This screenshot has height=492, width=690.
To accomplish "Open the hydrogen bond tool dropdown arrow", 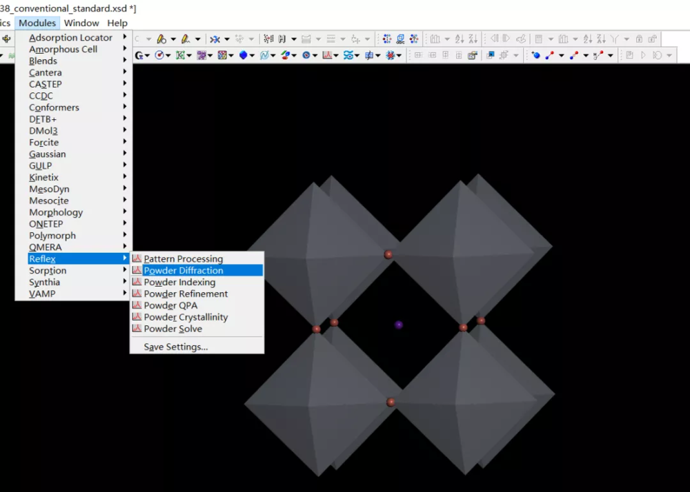I will coord(611,55).
